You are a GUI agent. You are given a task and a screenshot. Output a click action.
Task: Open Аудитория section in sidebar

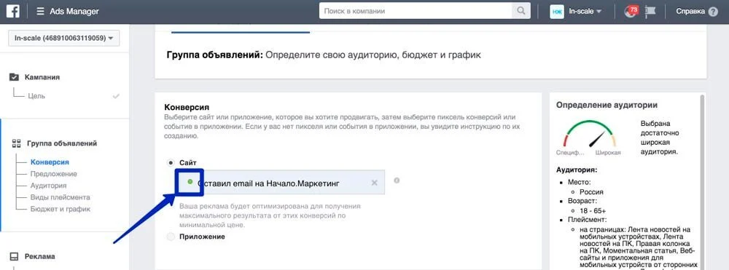point(48,186)
